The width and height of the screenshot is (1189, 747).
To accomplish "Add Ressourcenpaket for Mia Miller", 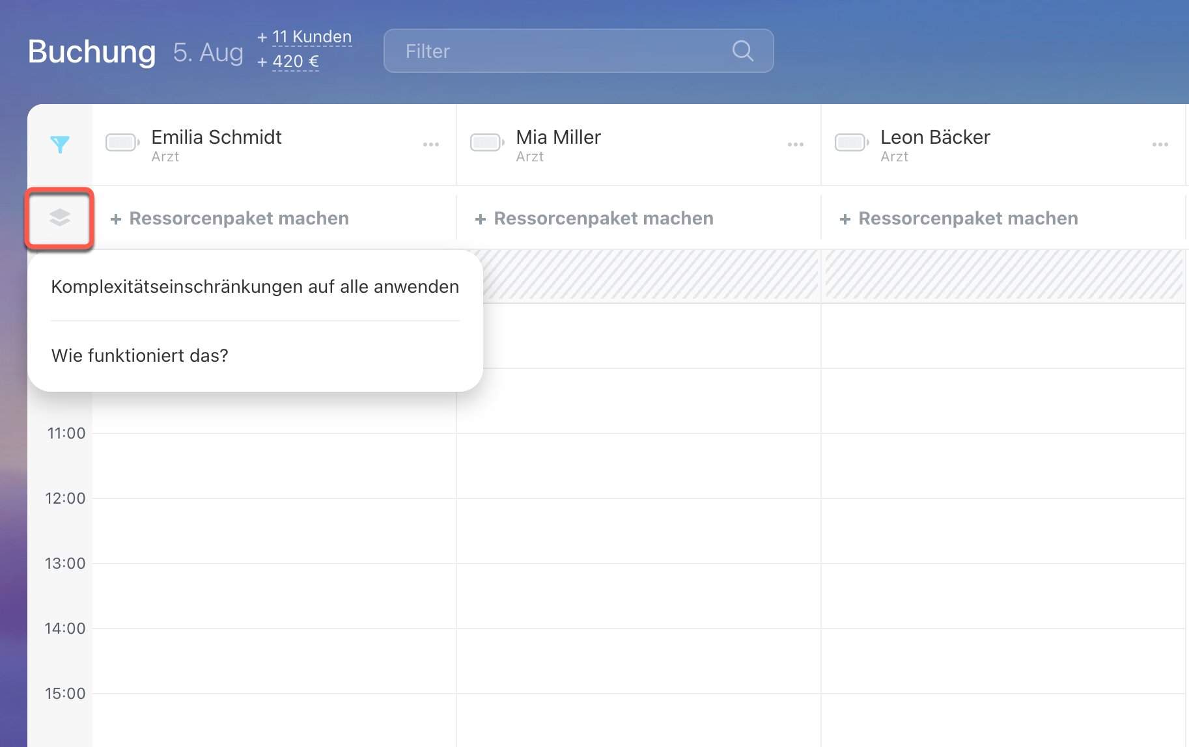I will (x=594, y=218).
